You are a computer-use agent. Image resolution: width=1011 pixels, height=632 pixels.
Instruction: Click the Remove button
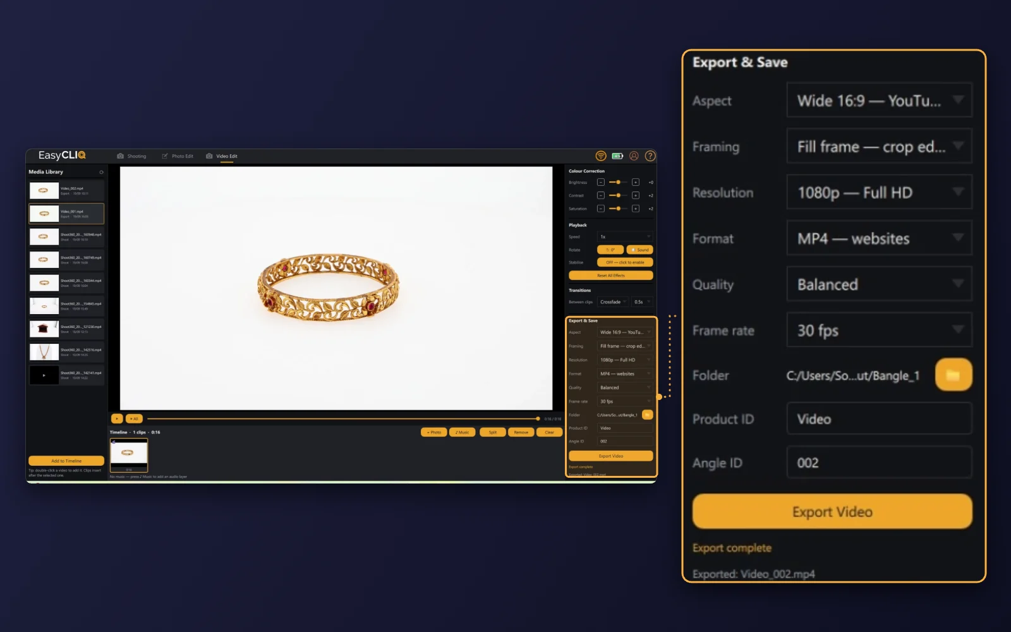click(x=521, y=432)
